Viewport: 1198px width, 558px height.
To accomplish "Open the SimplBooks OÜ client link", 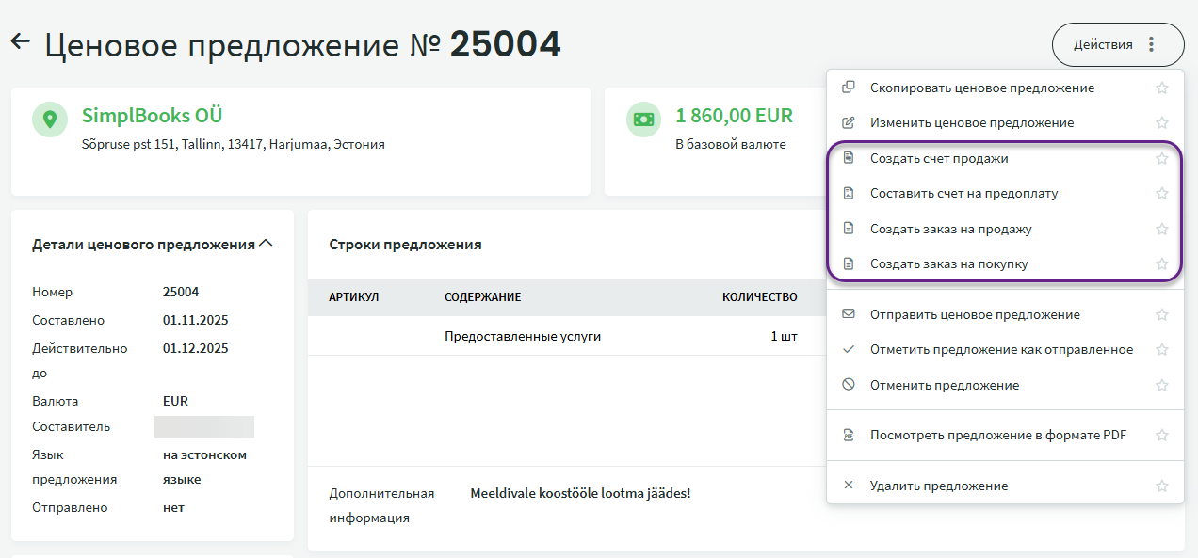I will pyautogui.click(x=152, y=116).
